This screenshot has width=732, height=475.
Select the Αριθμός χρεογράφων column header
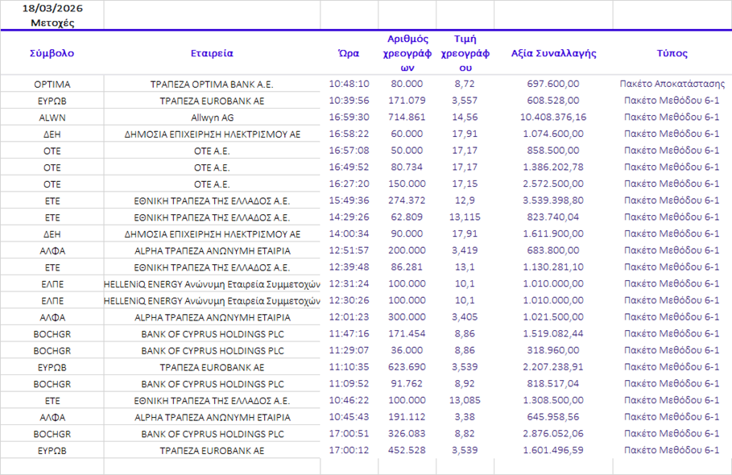(x=407, y=53)
